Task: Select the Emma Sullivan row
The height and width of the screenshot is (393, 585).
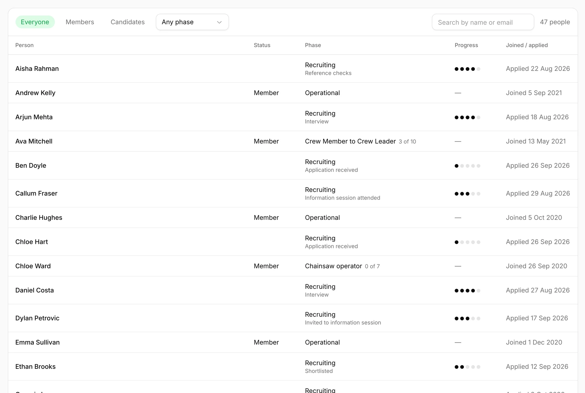Action: [x=293, y=342]
